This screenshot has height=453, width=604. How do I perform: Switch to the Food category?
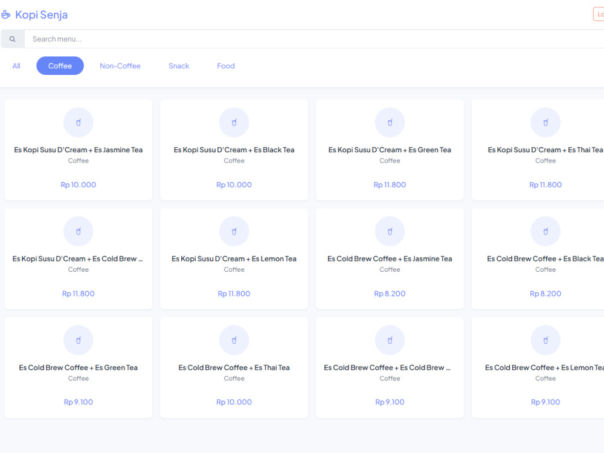click(226, 66)
